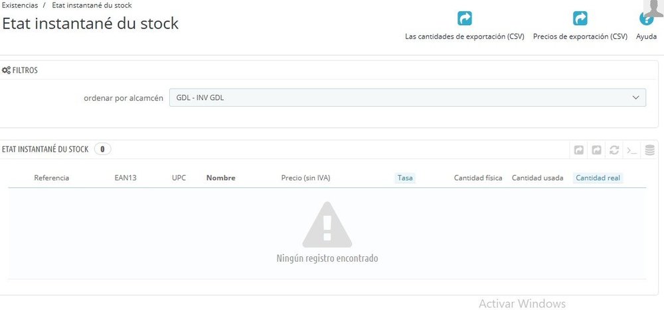Click the EAN13 column header

tap(125, 178)
